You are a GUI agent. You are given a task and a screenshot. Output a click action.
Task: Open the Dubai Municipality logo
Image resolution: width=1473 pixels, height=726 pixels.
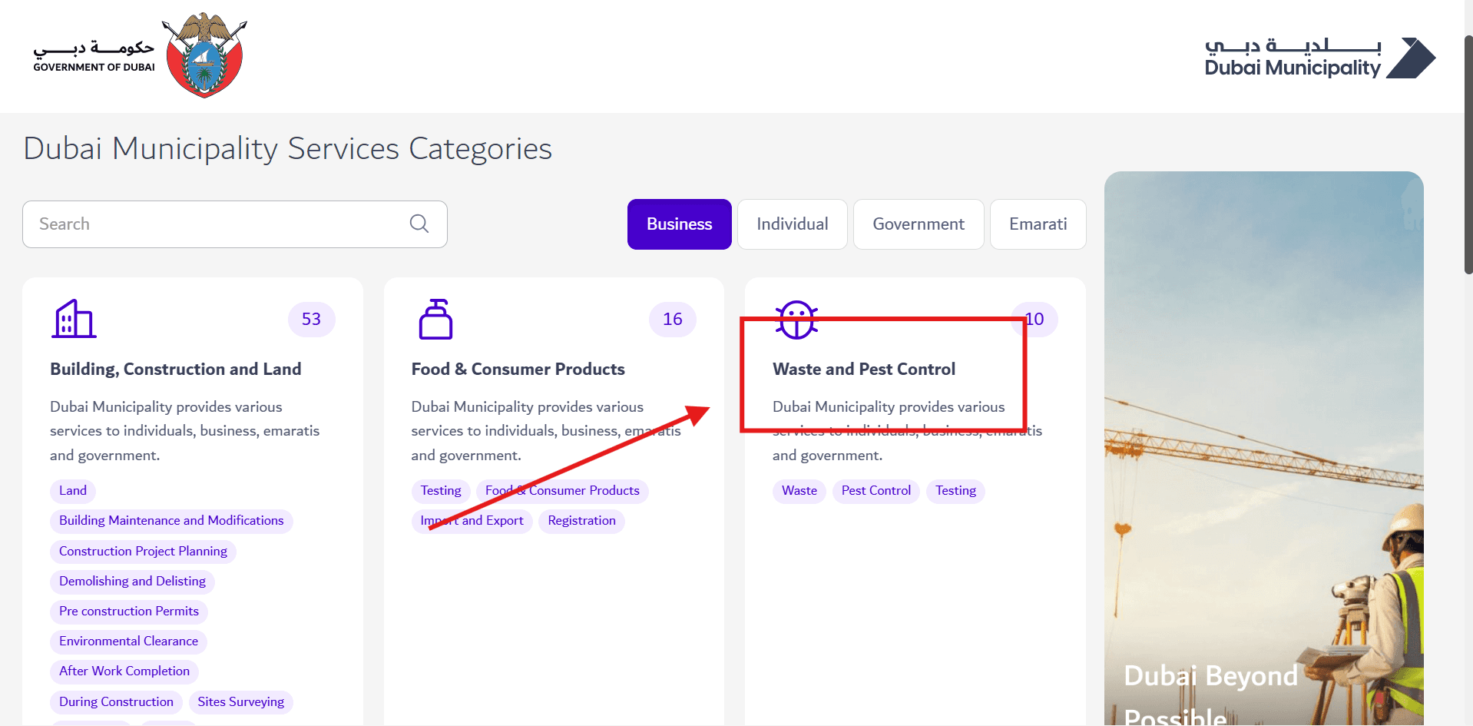pos(1320,58)
